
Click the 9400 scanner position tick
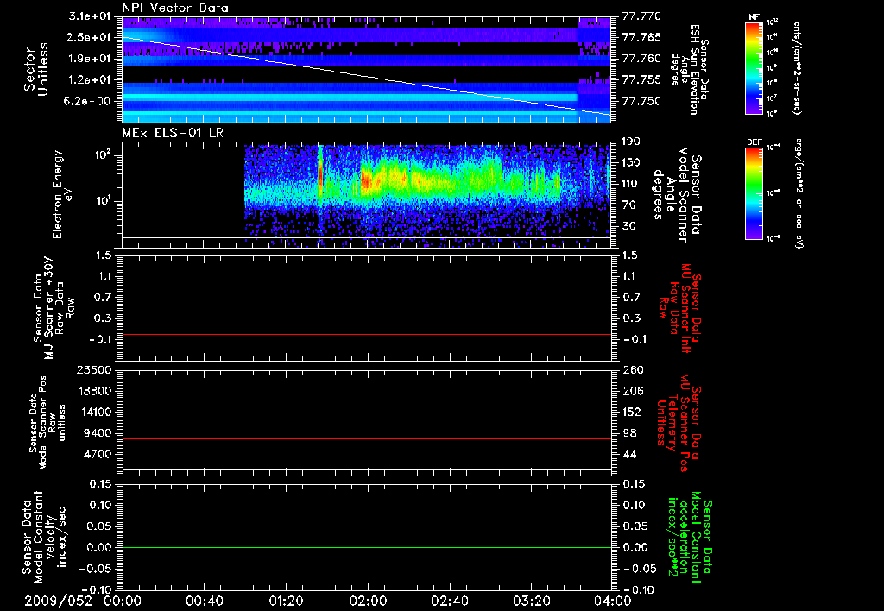tap(98, 433)
